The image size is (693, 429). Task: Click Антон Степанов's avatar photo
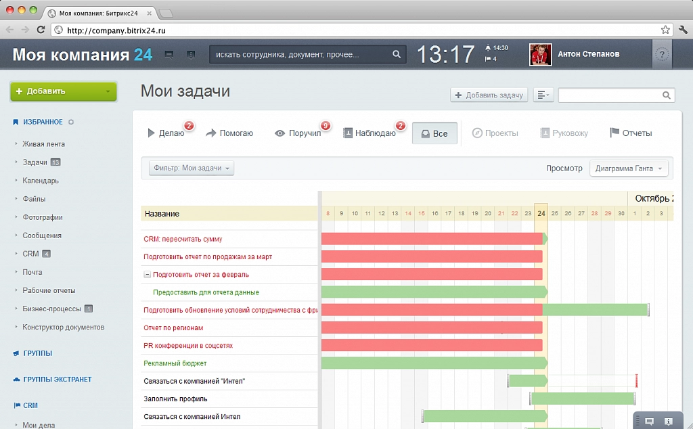tap(539, 55)
